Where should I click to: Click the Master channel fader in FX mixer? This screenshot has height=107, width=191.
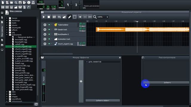pos(44,93)
